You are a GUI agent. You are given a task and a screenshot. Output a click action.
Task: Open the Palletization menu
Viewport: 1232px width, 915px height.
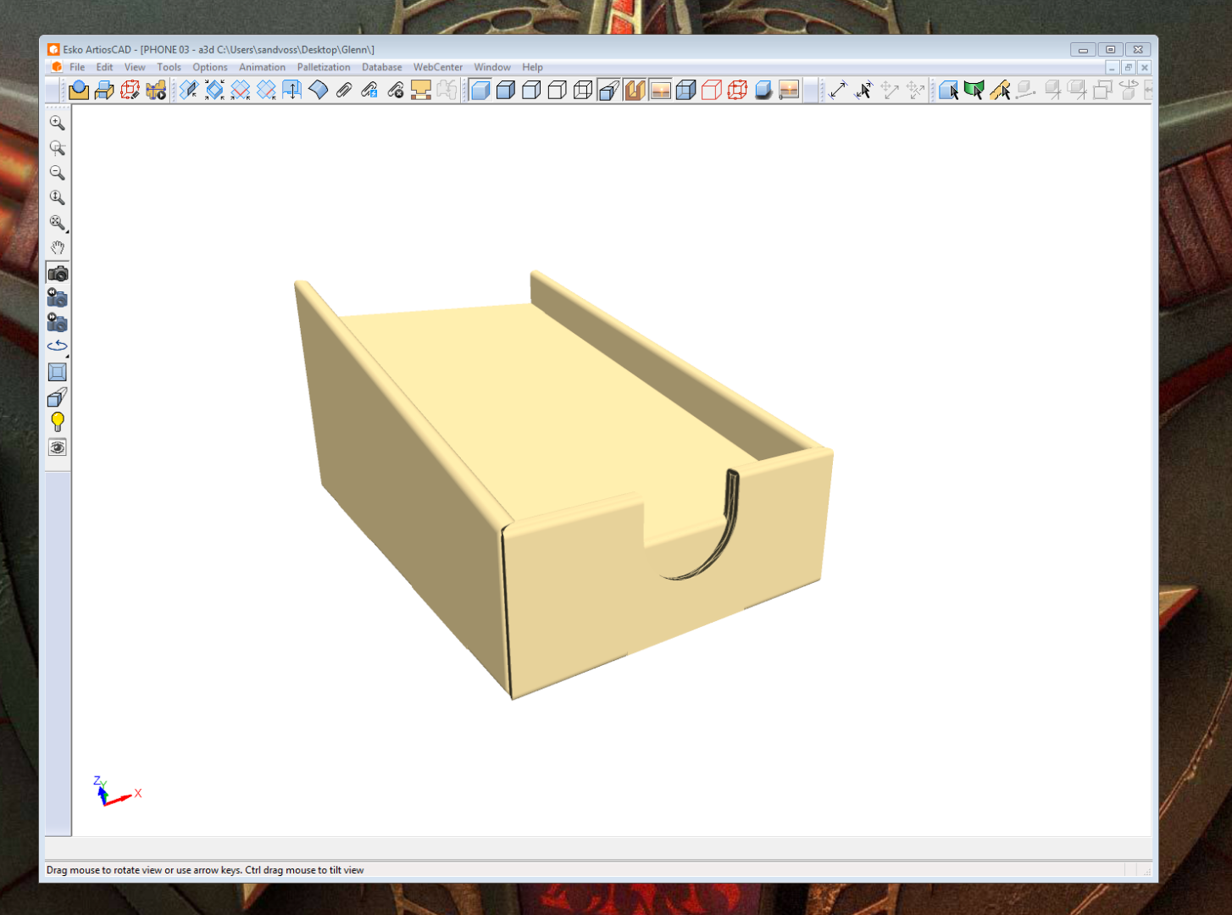(x=324, y=67)
